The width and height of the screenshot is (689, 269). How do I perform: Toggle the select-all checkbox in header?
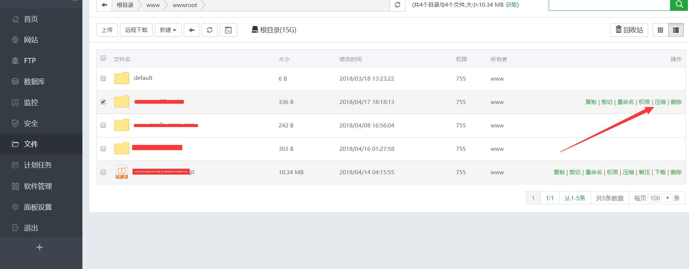click(103, 58)
